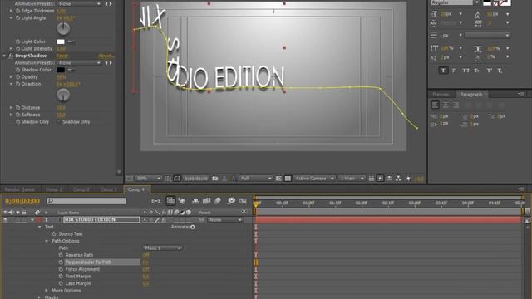Image resolution: width=532 pixels, height=299 pixels.
Task: Open the Active Camera dropdown
Action: [x=314, y=179]
